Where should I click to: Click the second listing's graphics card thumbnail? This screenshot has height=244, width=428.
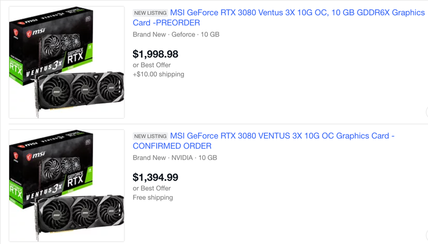point(67,185)
